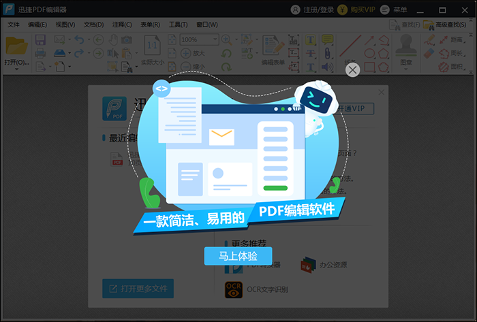477x322 pixels.
Task: Click the Email envelope icon
Action: tap(59, 39)
